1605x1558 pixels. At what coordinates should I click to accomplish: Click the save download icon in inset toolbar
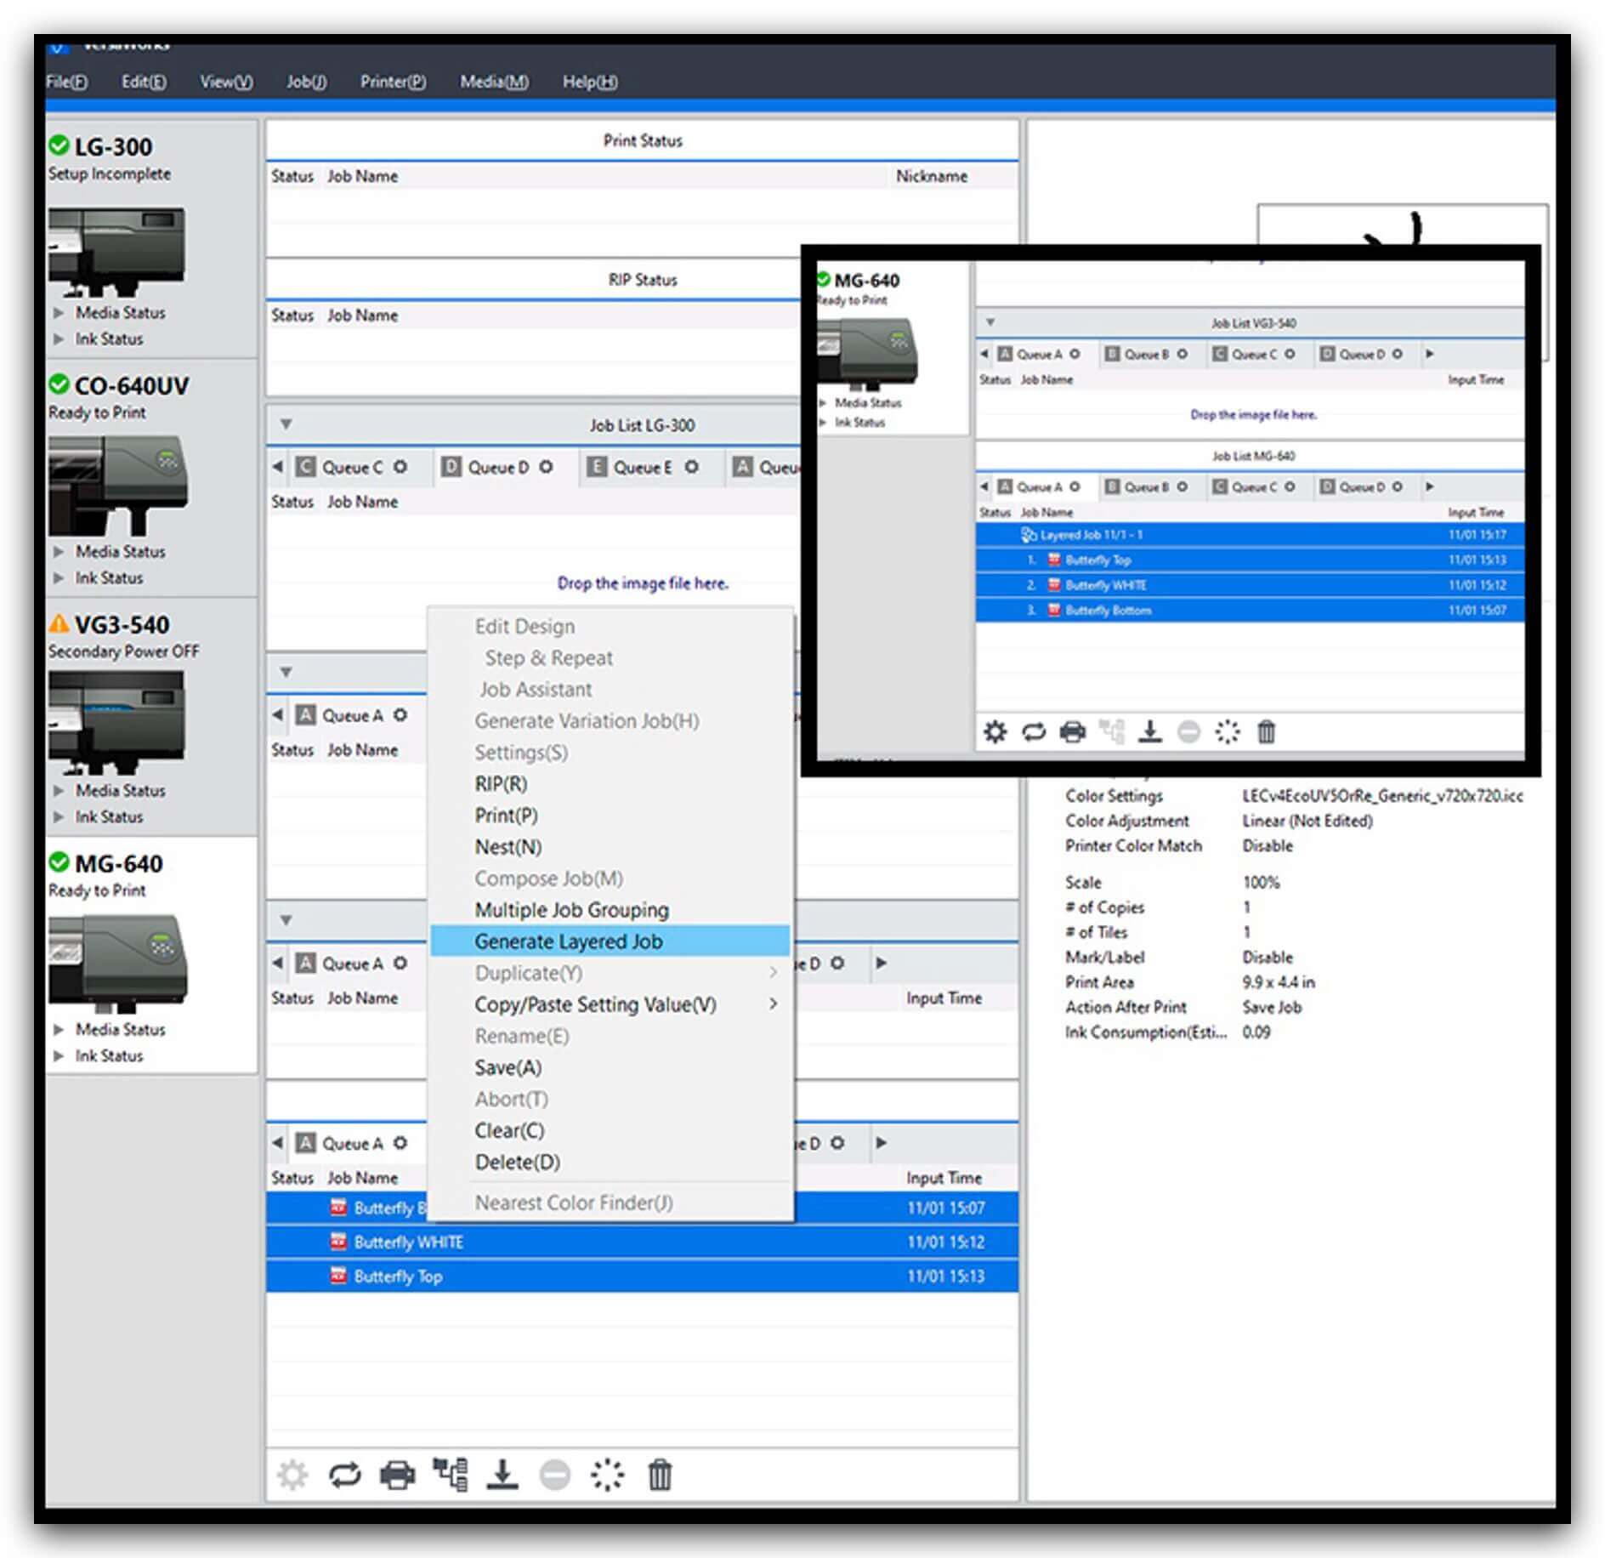(1150, 731)
